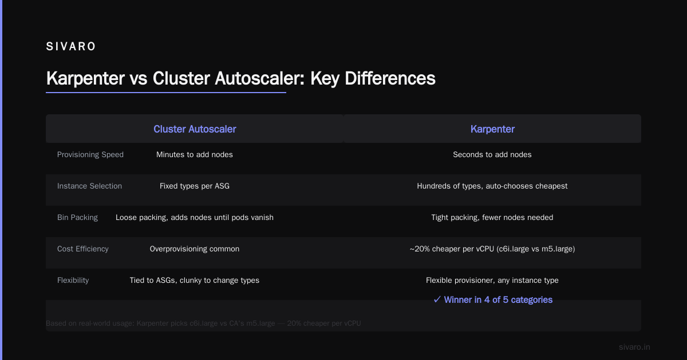Click the Karpenter column header
The width and height of the screenshot is (687, 360).
click(492, 129)
